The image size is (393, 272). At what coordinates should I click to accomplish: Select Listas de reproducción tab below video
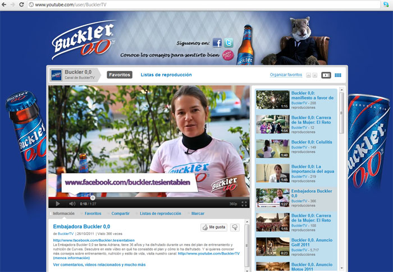point(161,213)
